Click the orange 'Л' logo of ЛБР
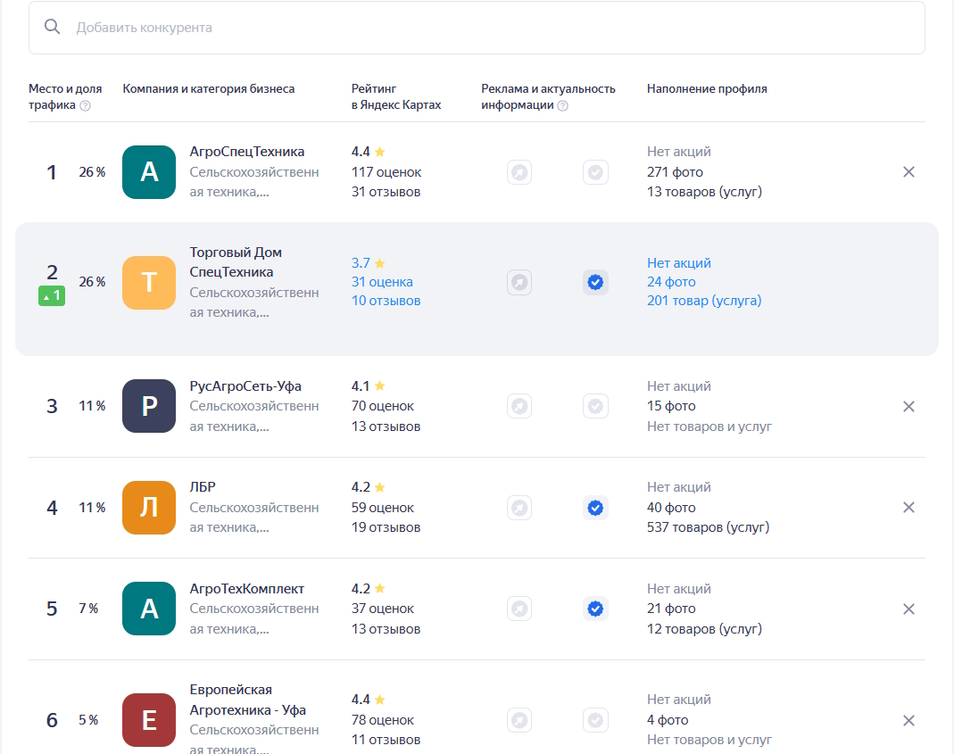Image resolution: width=954 pixels, height=754 pixels. [149, 508]
